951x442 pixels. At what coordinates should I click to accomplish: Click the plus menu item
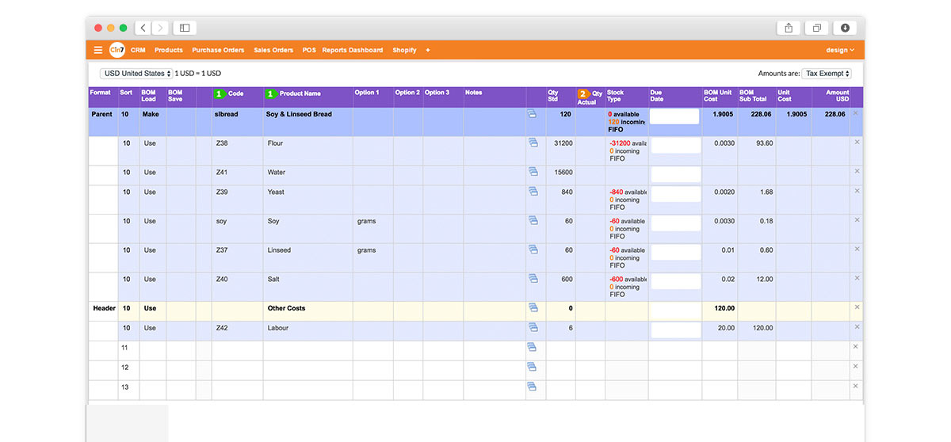tap(428, 50)
